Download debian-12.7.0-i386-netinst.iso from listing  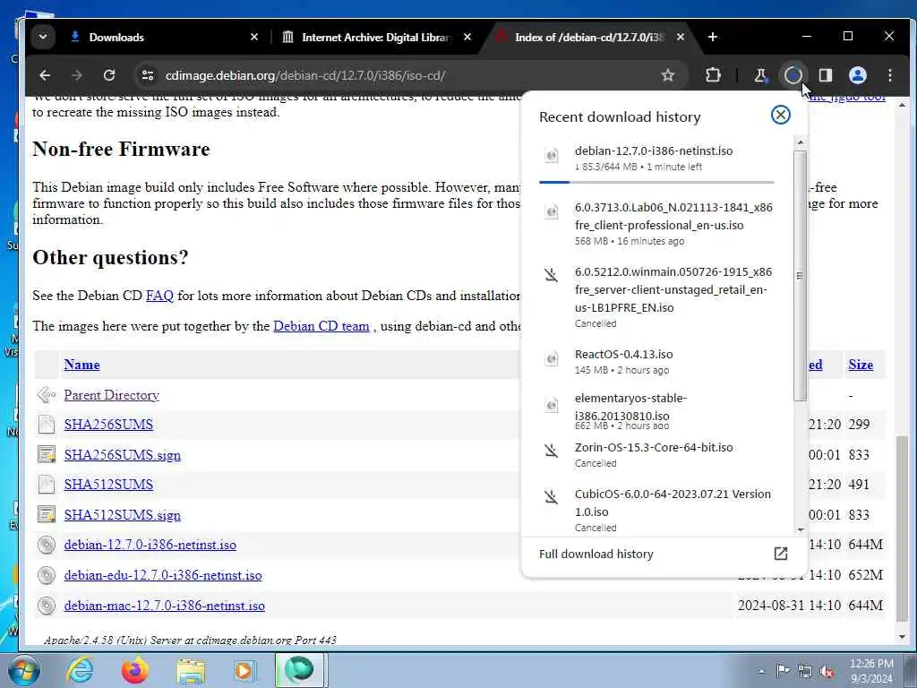(150, 545)
